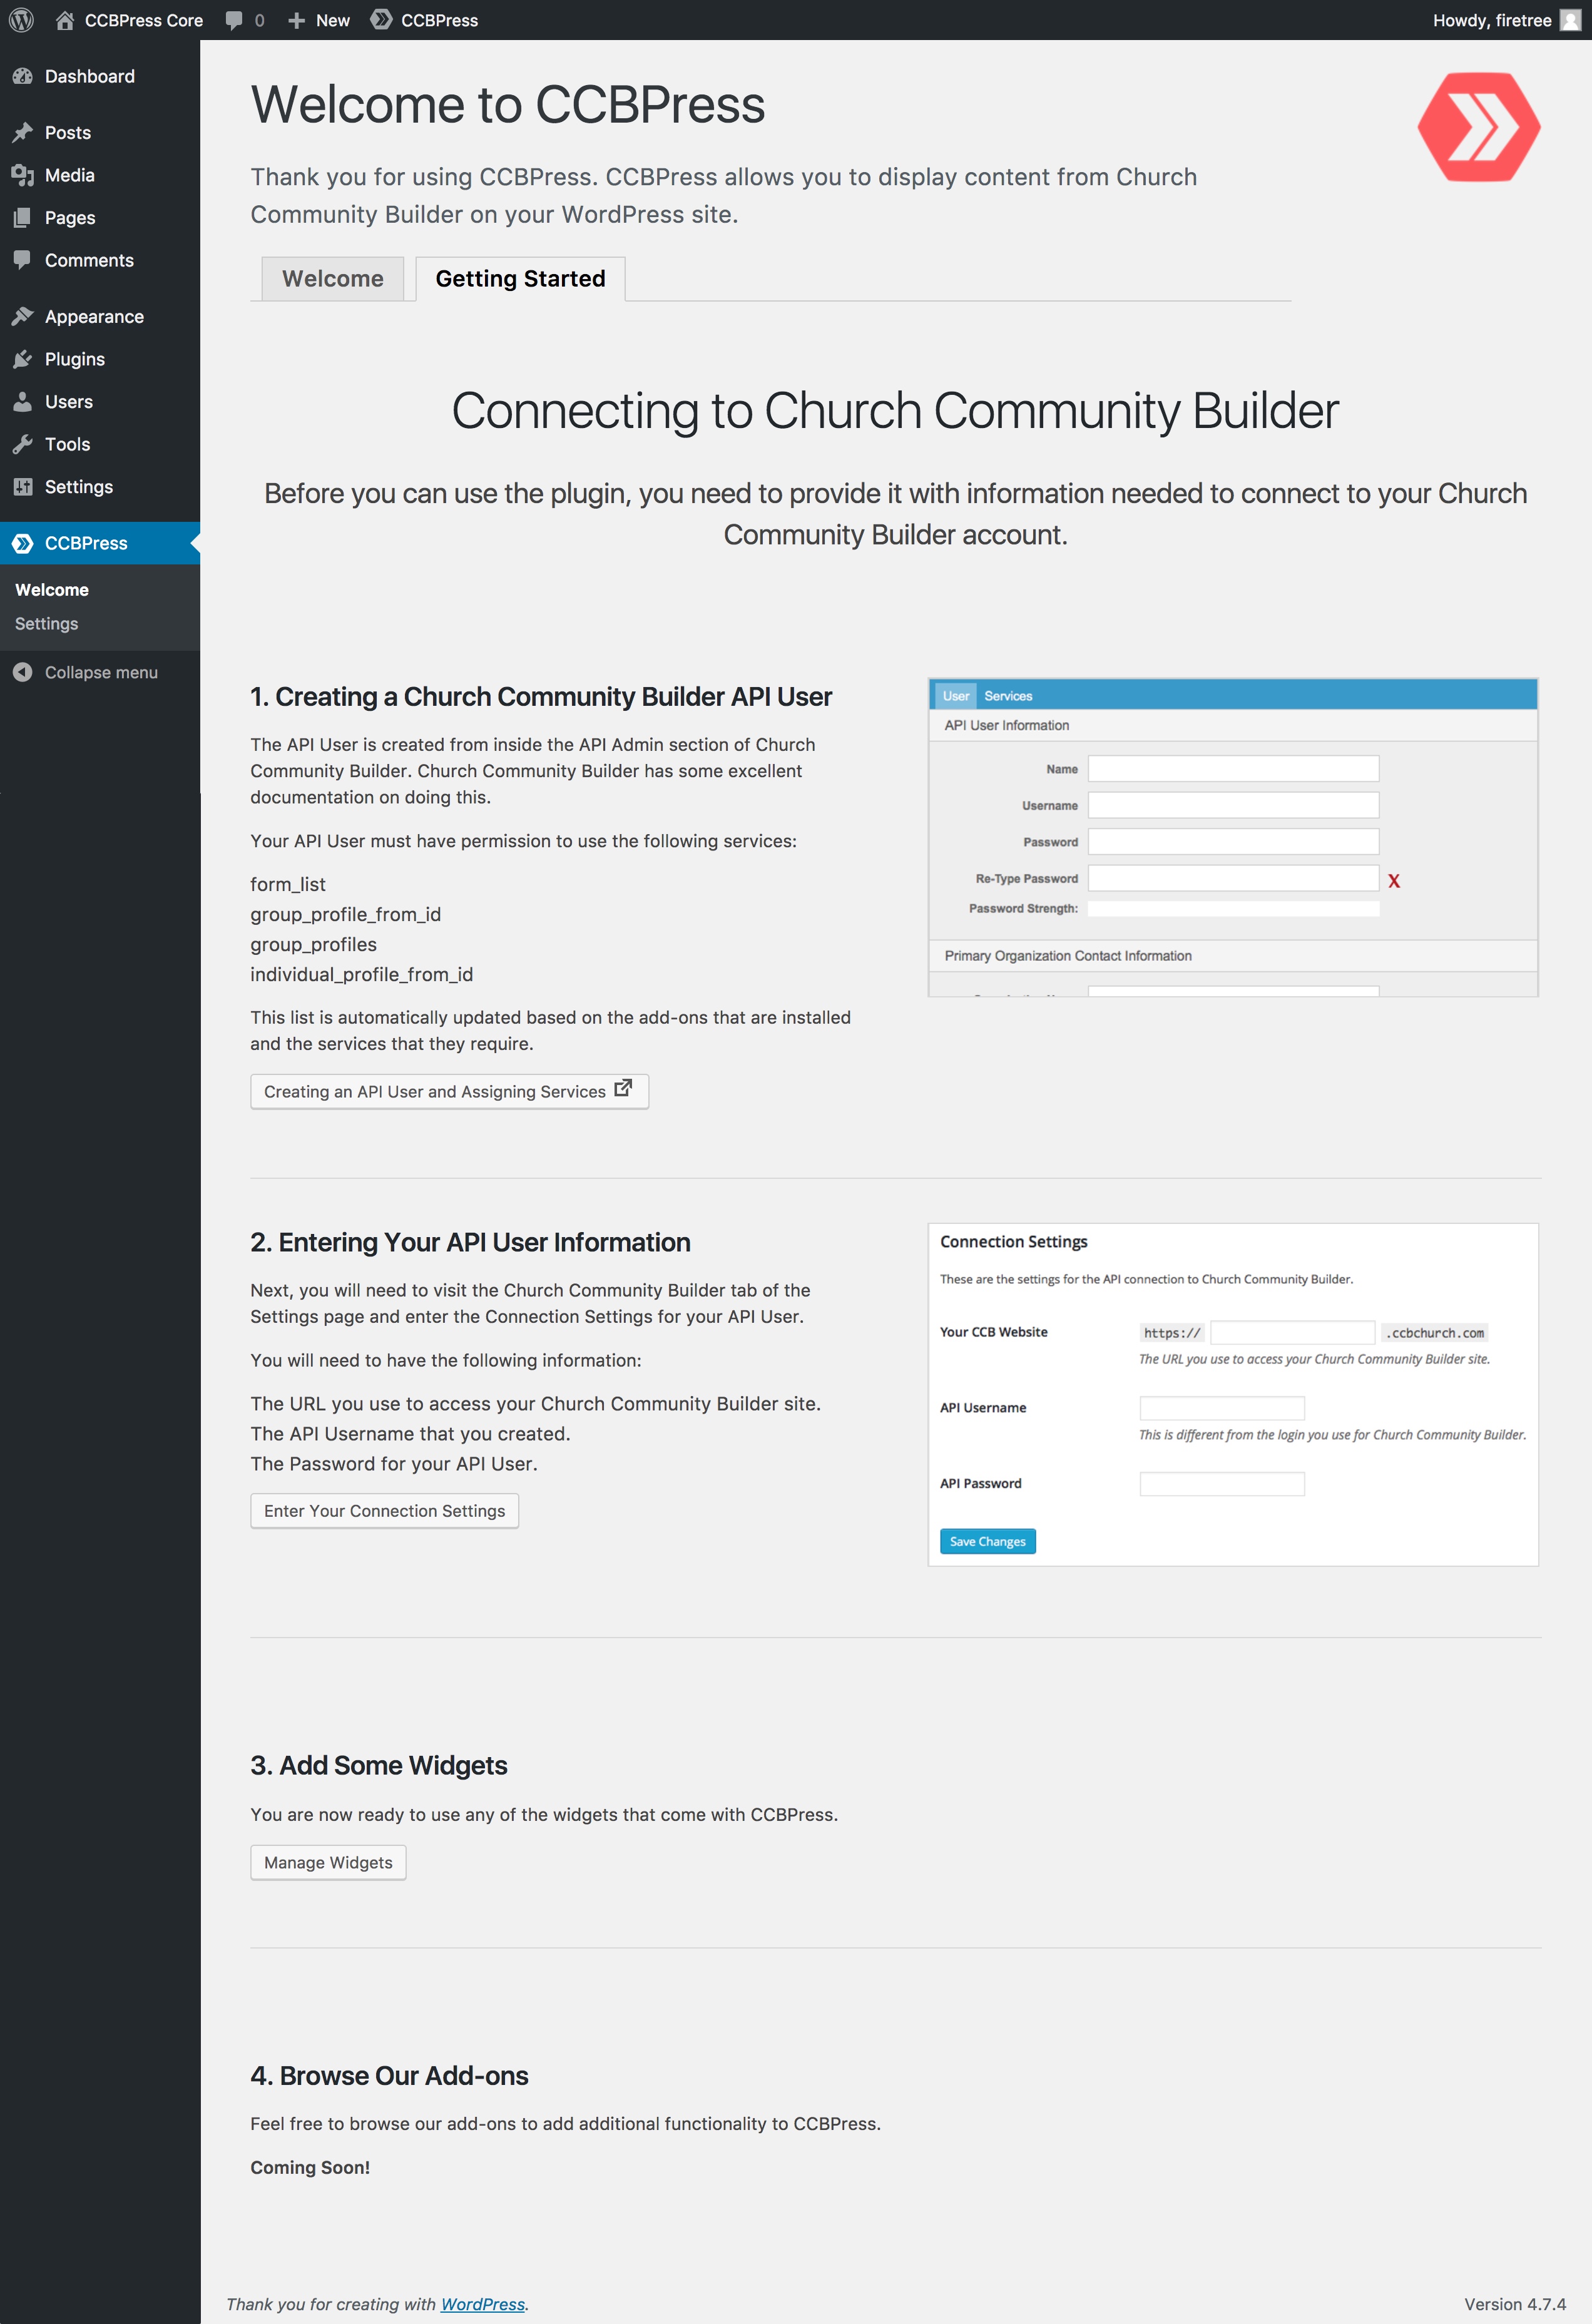Image resolution: width=1592 pixels, height=2324 pixels.
Task: Click the Users person icon
Action: 23,402
